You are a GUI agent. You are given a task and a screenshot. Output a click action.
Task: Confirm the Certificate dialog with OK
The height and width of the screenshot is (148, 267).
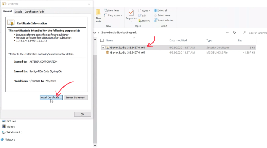tap(83, 114)
